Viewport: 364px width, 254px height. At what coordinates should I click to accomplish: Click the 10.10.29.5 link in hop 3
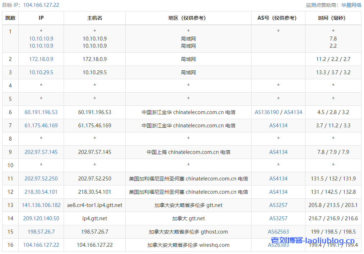[x=41, y=72]
